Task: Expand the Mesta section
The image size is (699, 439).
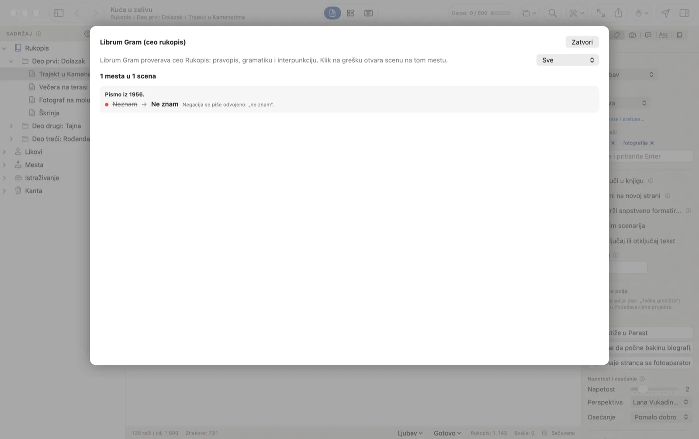Action: (x=4, y=165)
